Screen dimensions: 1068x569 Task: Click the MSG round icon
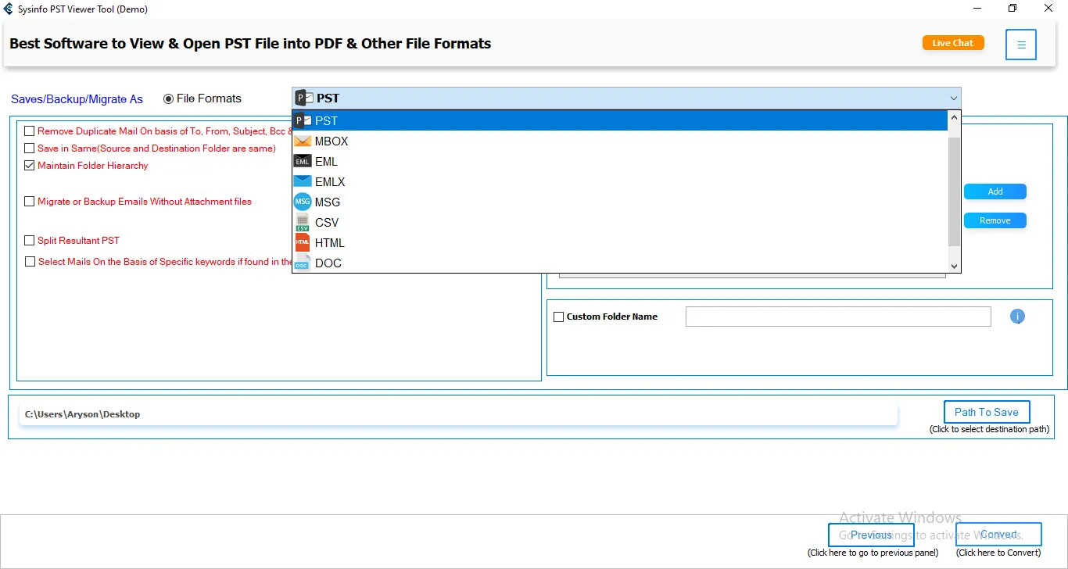click(303, 202)
